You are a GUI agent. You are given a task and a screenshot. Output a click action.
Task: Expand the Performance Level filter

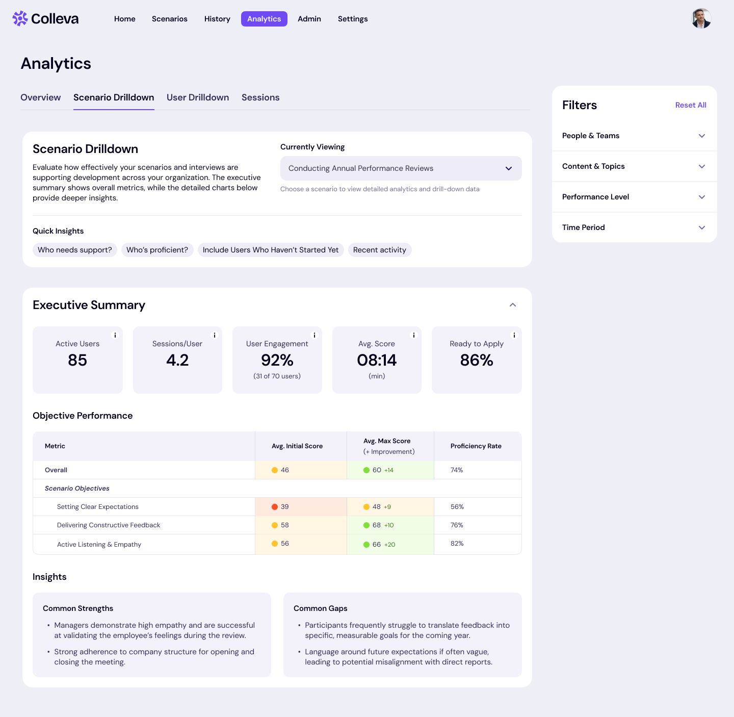click(634, 197)
